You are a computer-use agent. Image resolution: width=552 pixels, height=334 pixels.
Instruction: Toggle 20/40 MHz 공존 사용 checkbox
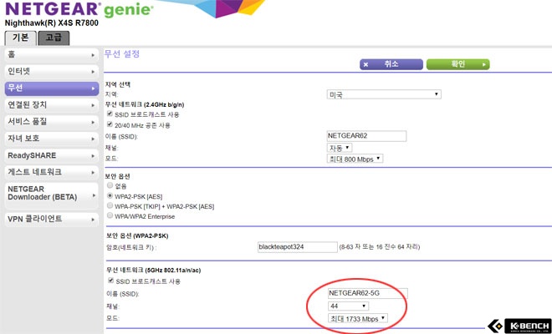tap(110, 124)
